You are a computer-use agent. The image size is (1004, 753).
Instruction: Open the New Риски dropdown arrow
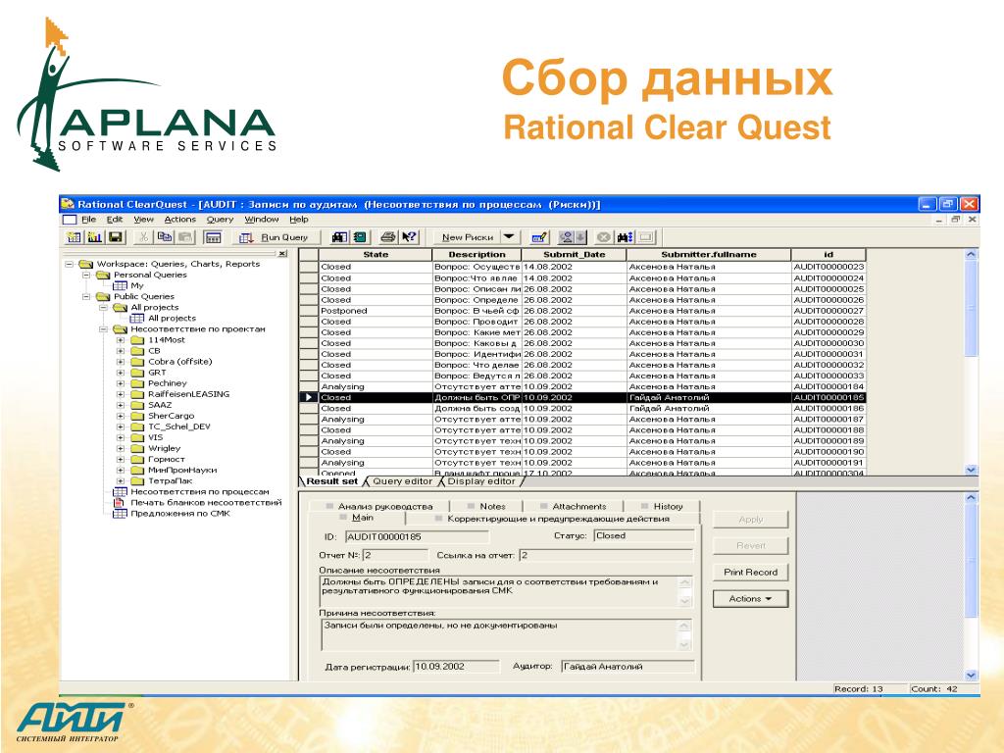(509, 237)
